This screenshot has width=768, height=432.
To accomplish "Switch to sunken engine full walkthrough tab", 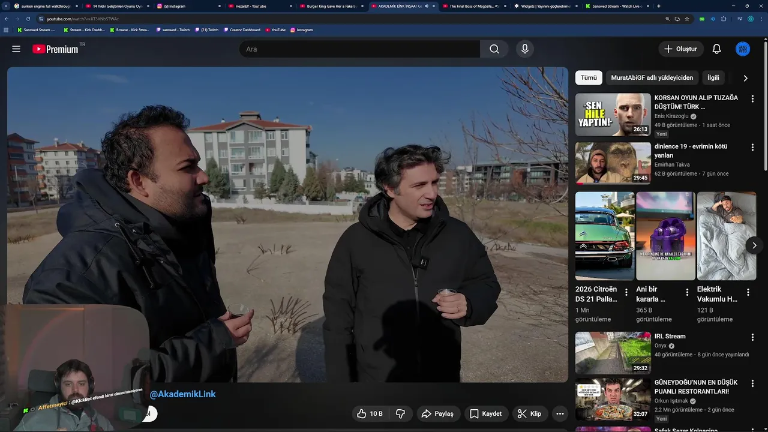I will 46,6.
